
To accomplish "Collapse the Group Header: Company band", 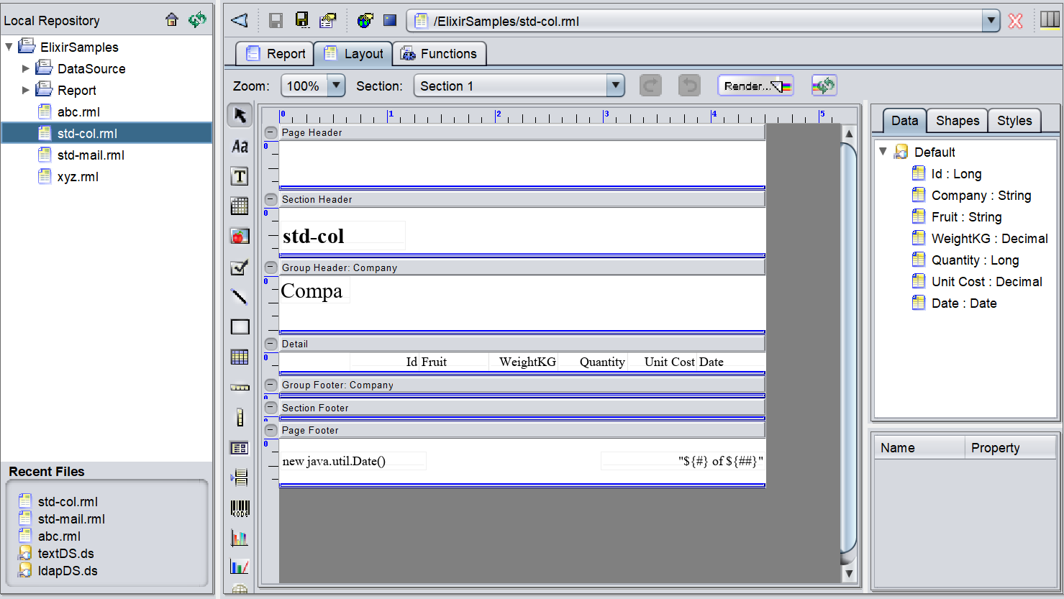I will pyautogui.click(x=270, y=268).
